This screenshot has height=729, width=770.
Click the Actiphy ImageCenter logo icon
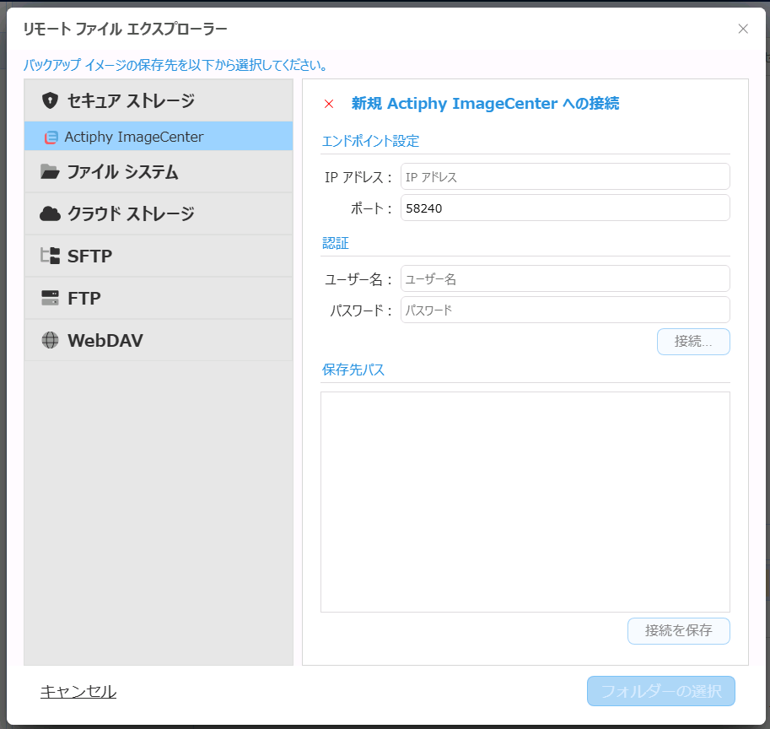click(51, 137)
